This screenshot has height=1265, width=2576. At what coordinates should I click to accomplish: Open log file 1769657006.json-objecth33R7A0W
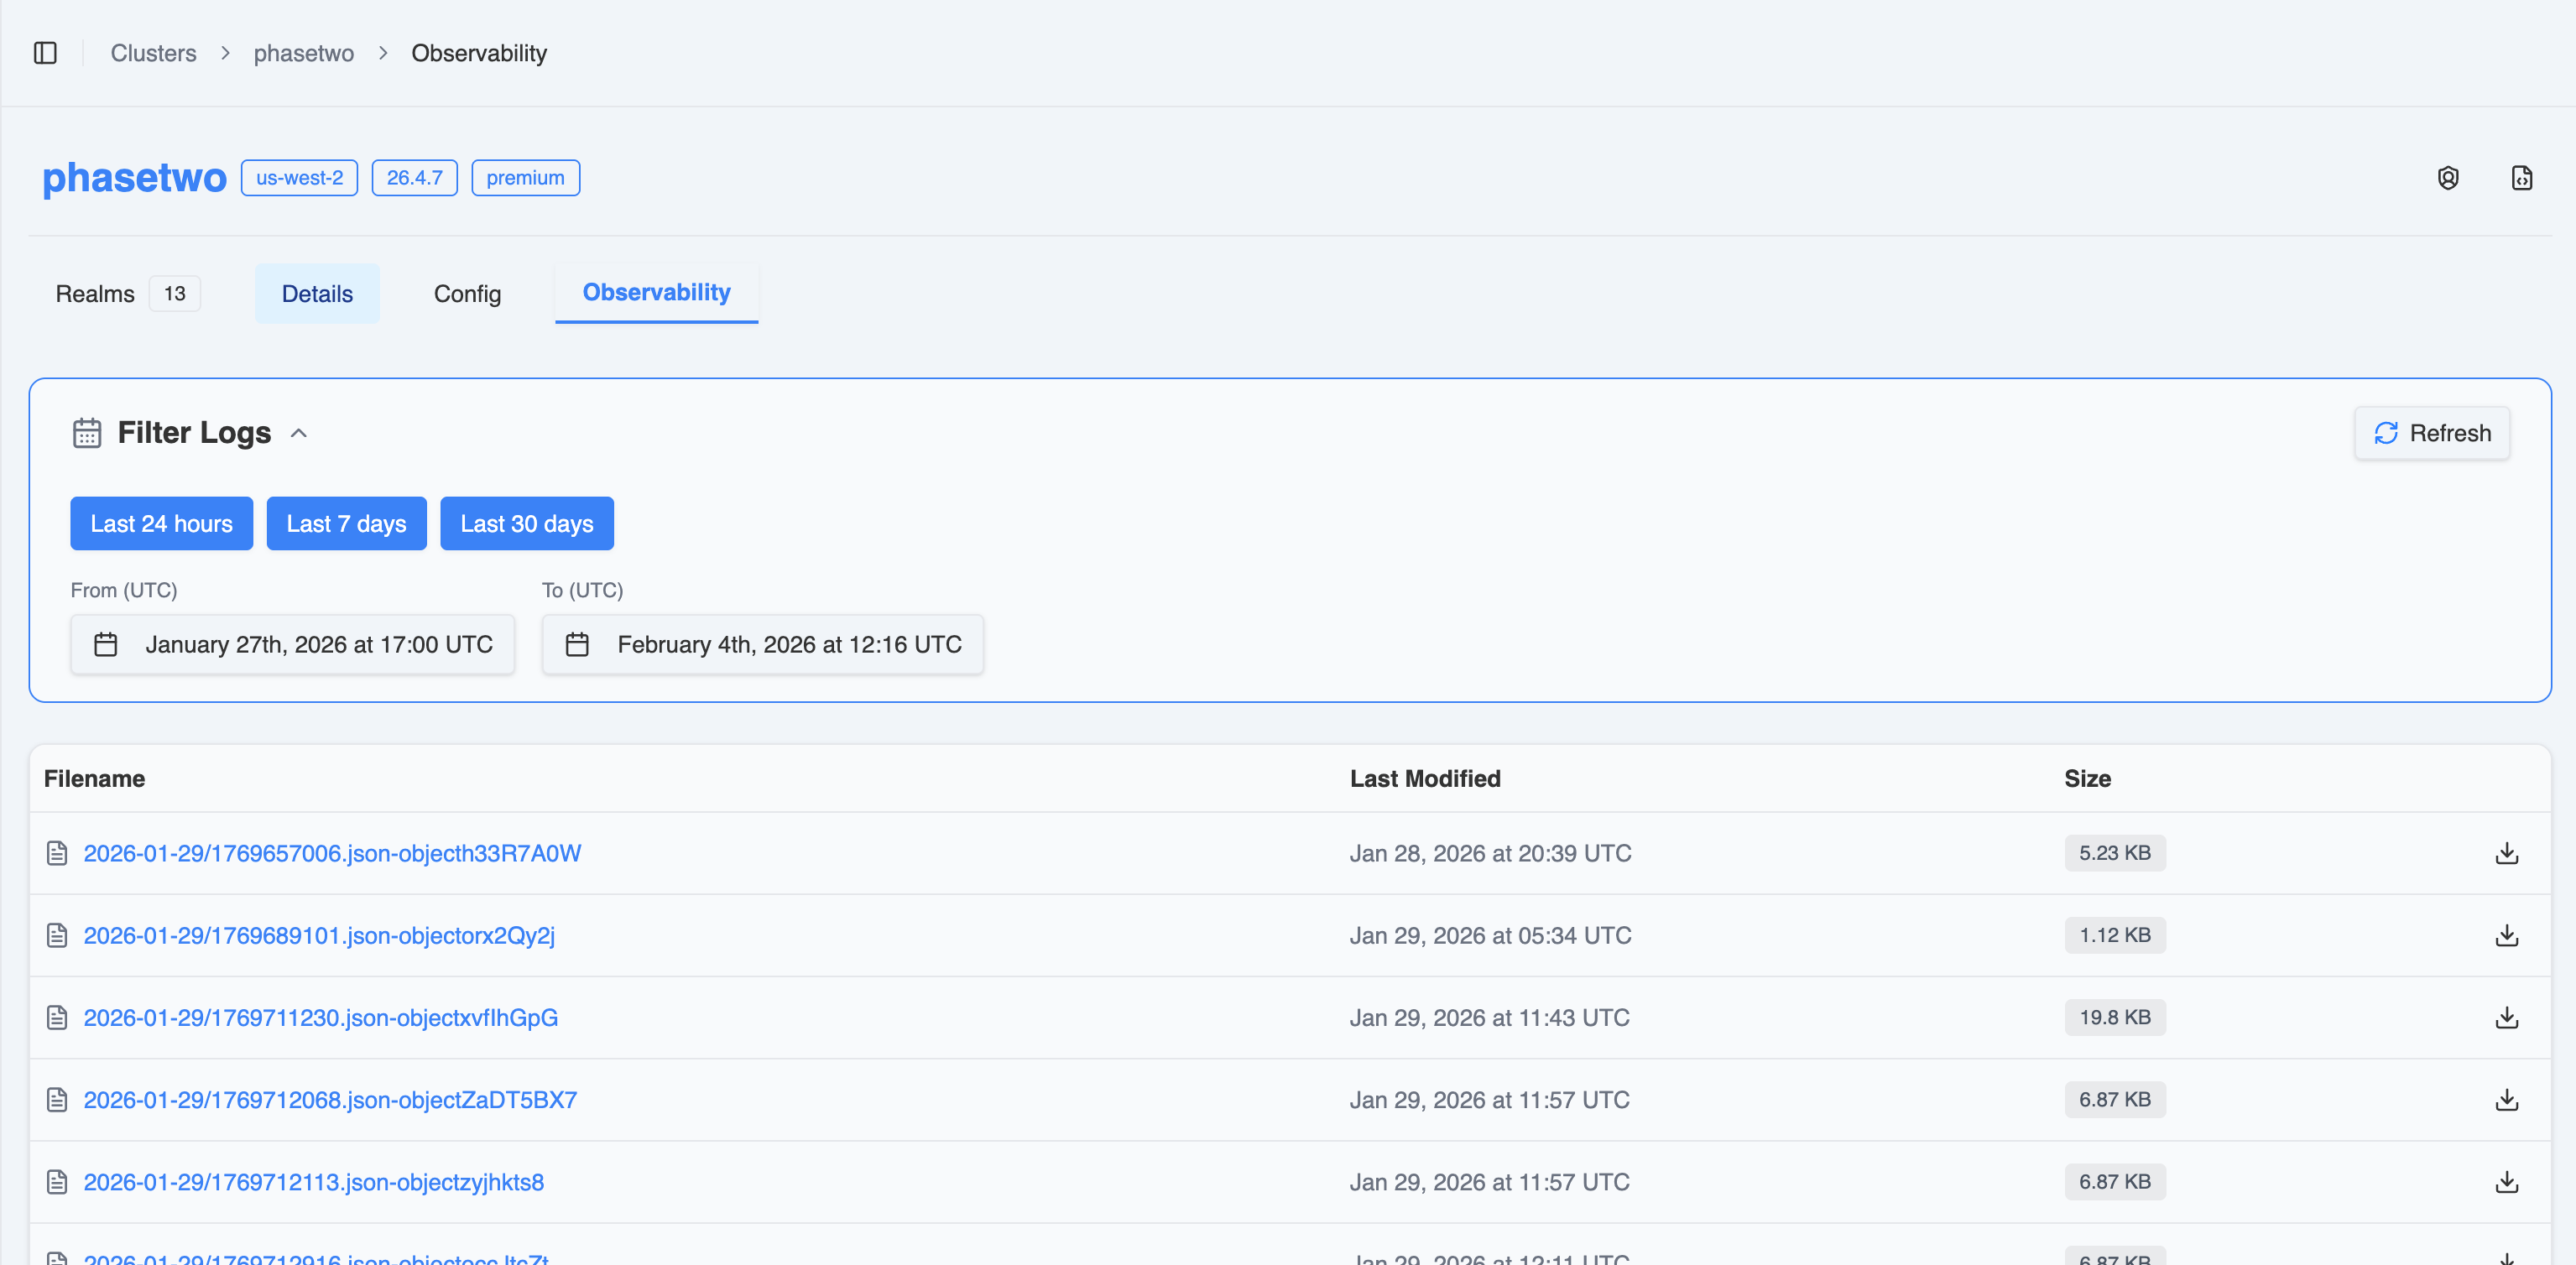[x=332, y=853]
